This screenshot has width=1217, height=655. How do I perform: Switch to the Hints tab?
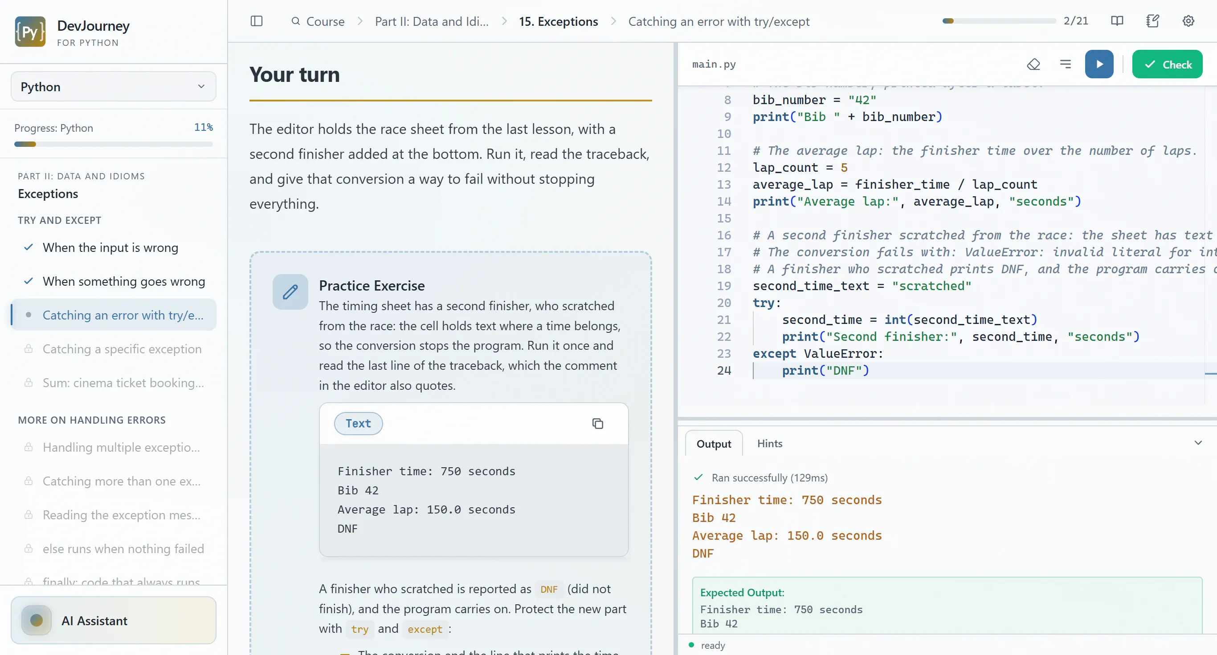point(770,443)
